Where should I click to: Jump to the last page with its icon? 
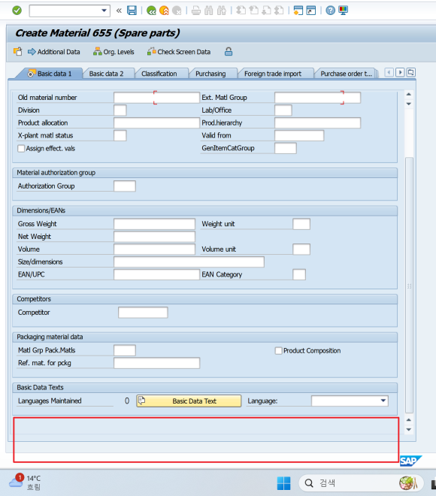click(x=279, y=11)
